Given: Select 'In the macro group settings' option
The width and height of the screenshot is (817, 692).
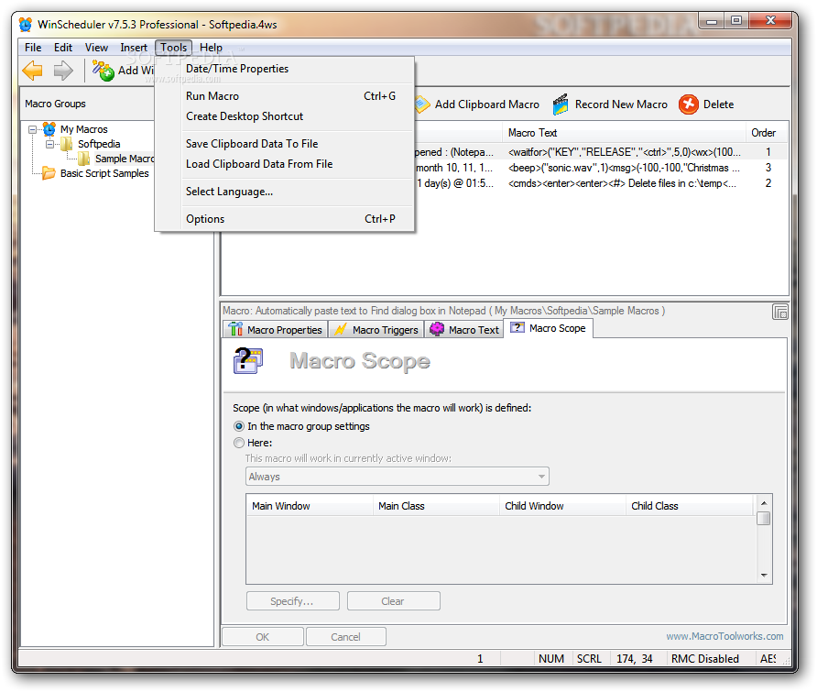Looking at the screenshot, I should 239,426.
